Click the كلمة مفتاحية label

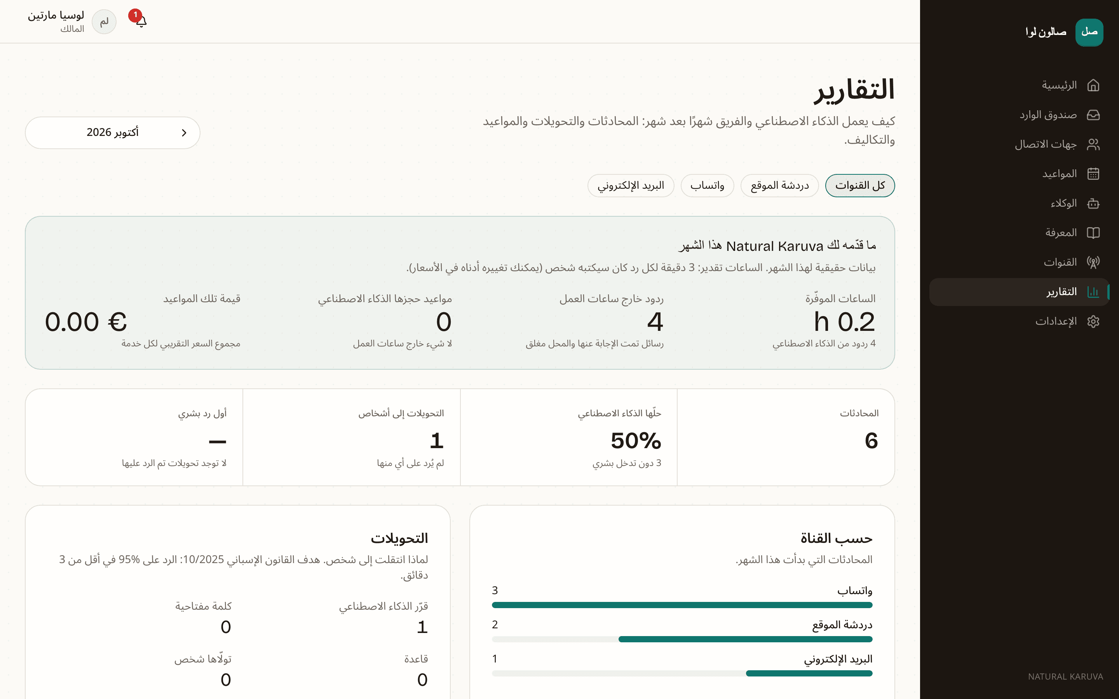[x=203, y=607]
